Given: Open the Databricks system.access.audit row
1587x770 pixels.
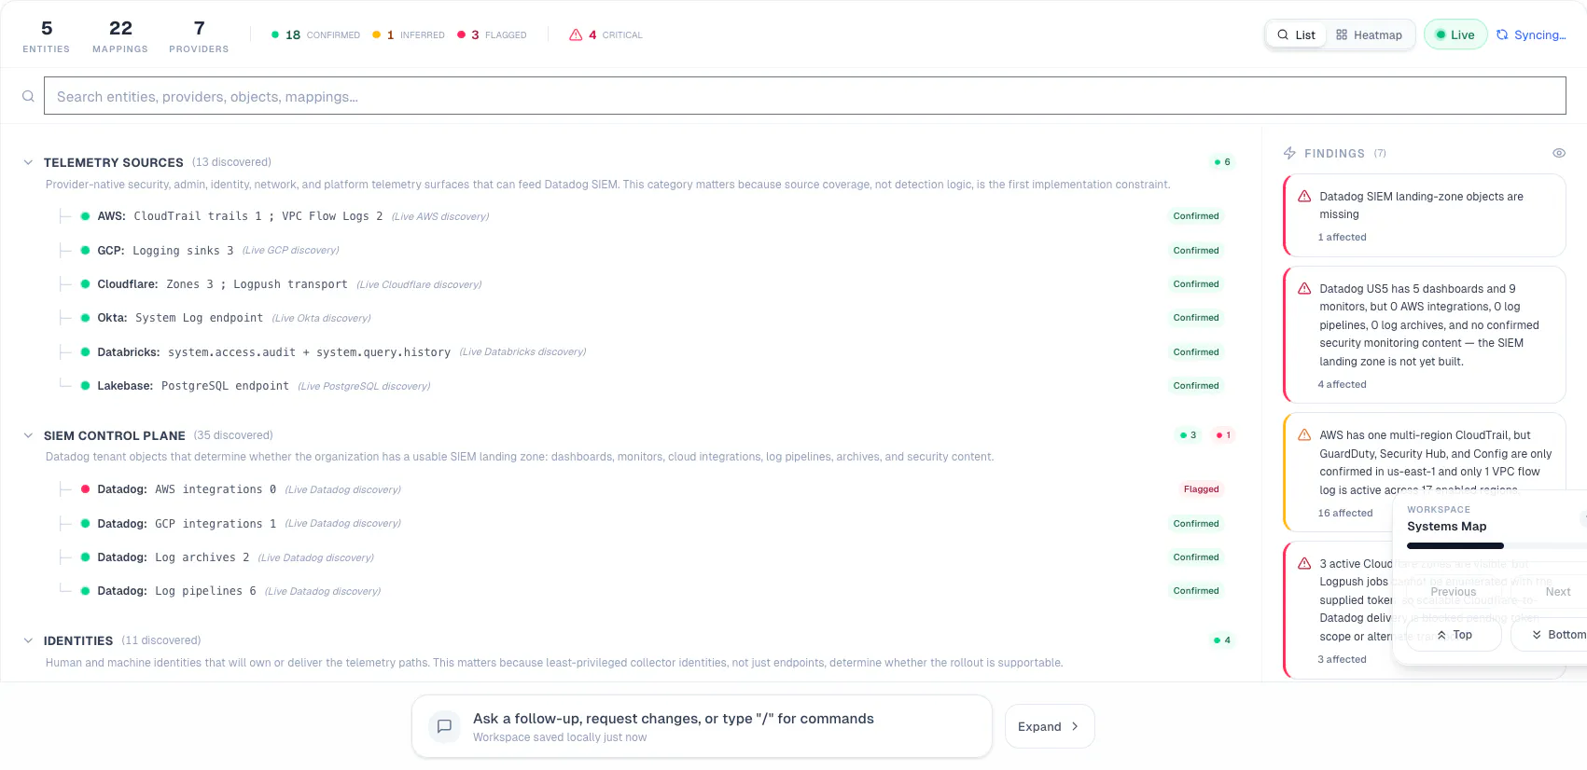Looking at the screenshot, I should pyautogui.click(x=642, y=351).
